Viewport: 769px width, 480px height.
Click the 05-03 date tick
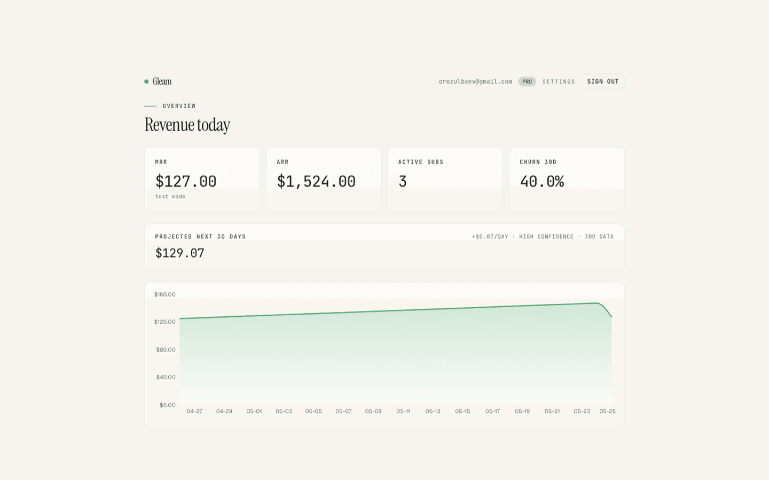point(284,411)
